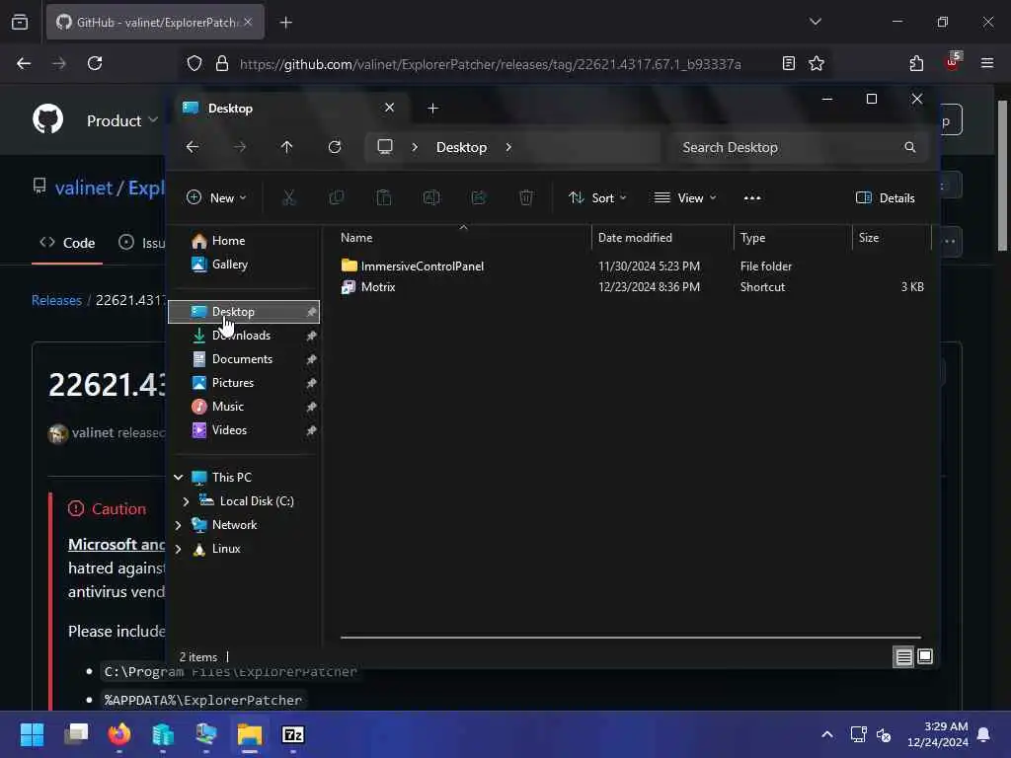Open the See more ellipsis menu in Explorer
Viewport: 1011px width, 758px height.
coord(752,197)
